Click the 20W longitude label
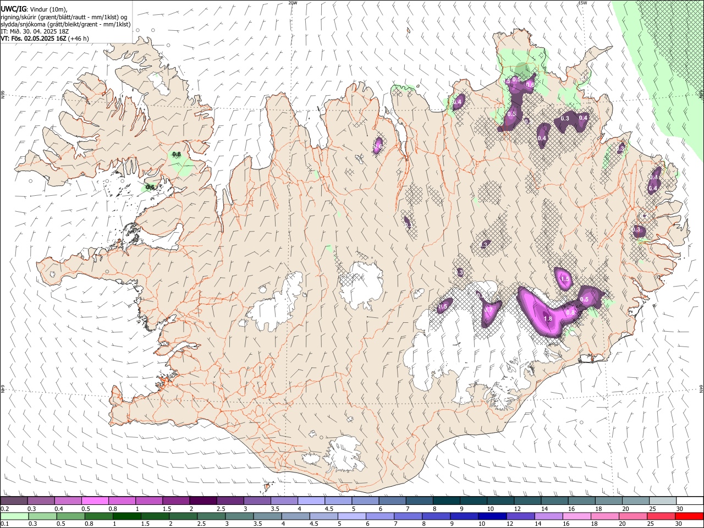This screenshot has height=528, width=704. [x=293, y=3]
